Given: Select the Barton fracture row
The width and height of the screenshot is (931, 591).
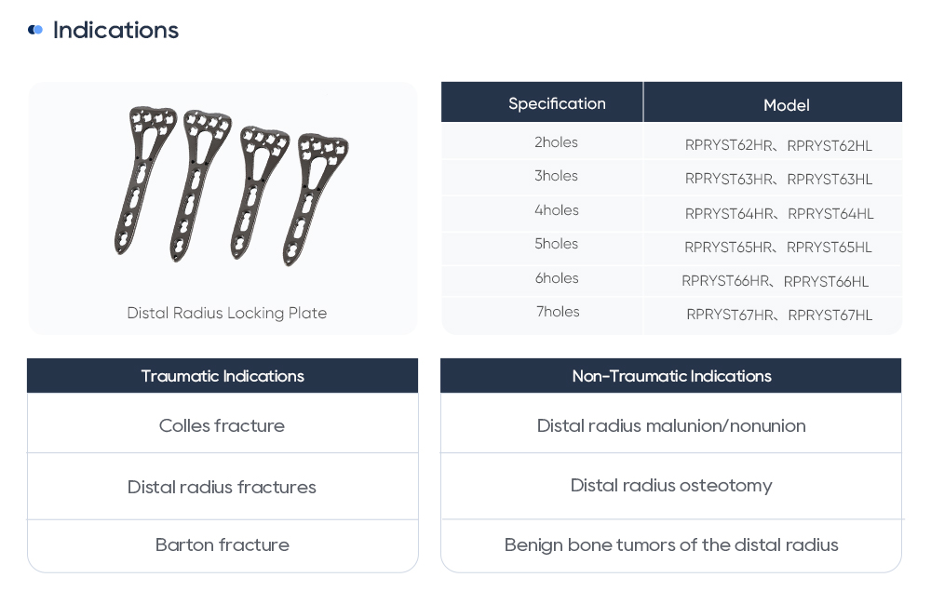Looking at the screenshot, I should [222, 544].
